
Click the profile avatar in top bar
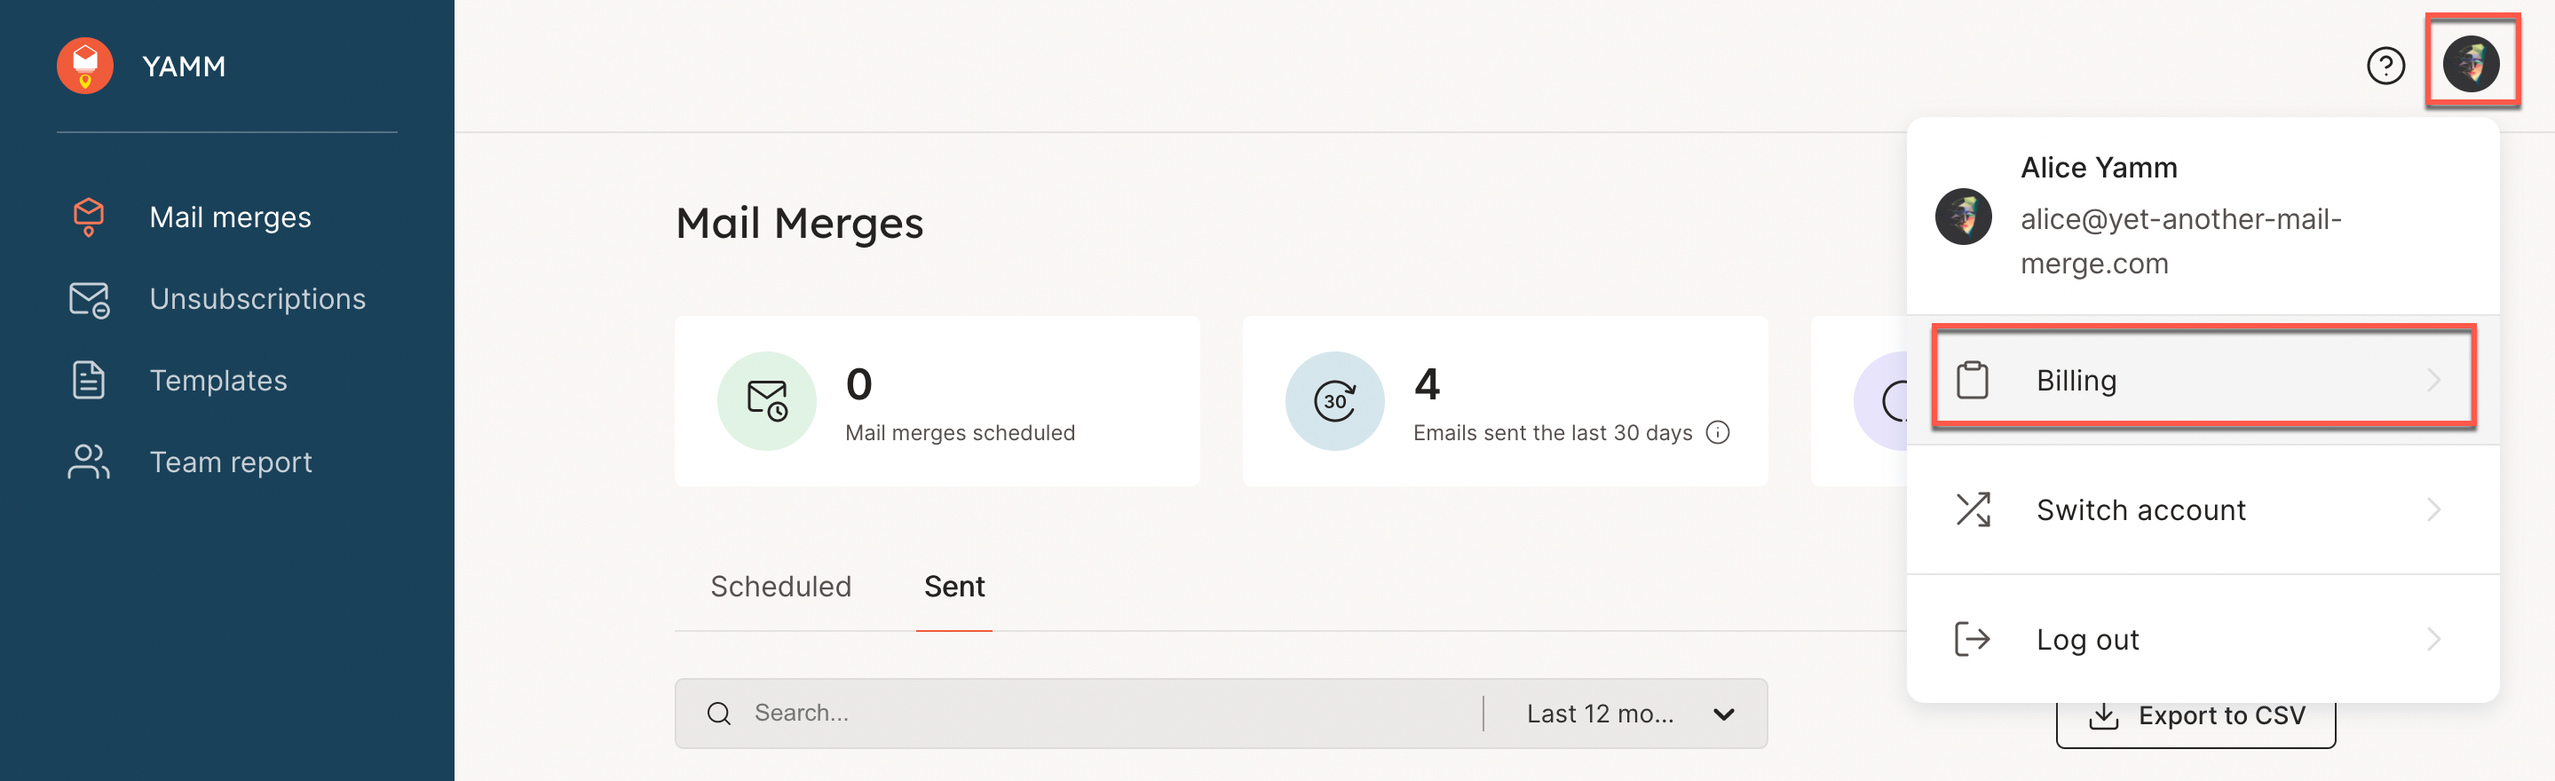pyautogui.click(x=2471, y=63)
